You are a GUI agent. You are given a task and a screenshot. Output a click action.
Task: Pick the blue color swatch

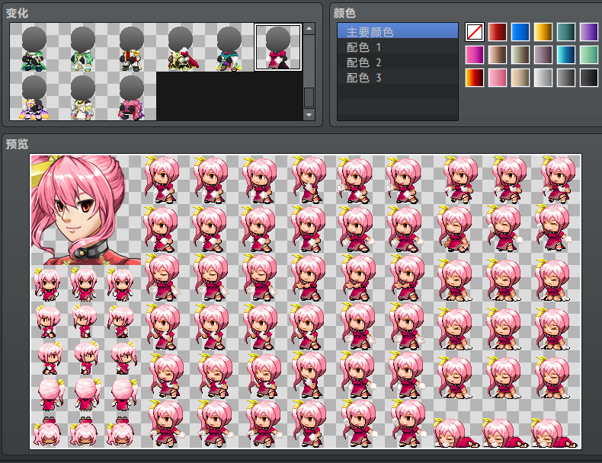(x=520, y=32)
